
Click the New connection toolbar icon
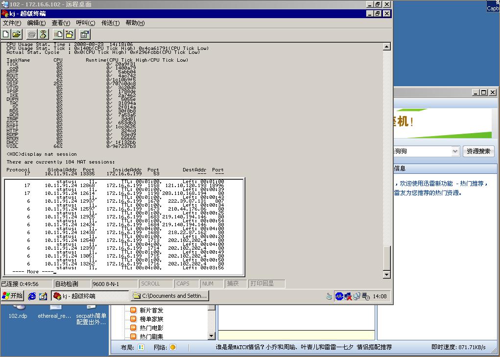click(x=6, y=34)
